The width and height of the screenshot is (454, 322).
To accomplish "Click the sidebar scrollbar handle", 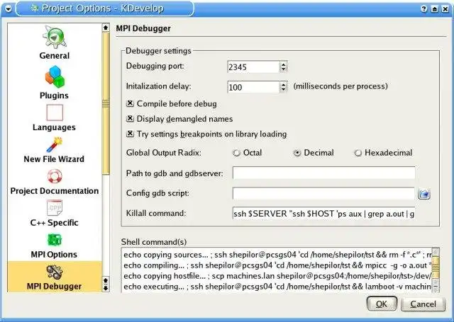I will (106, 103).
